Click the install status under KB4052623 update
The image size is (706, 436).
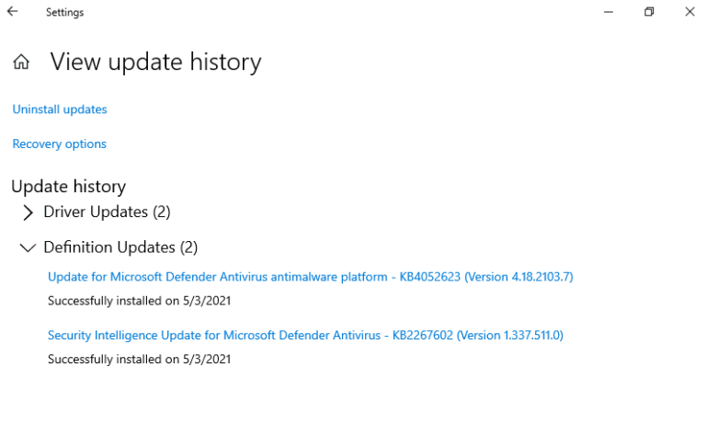click(139, 301)
